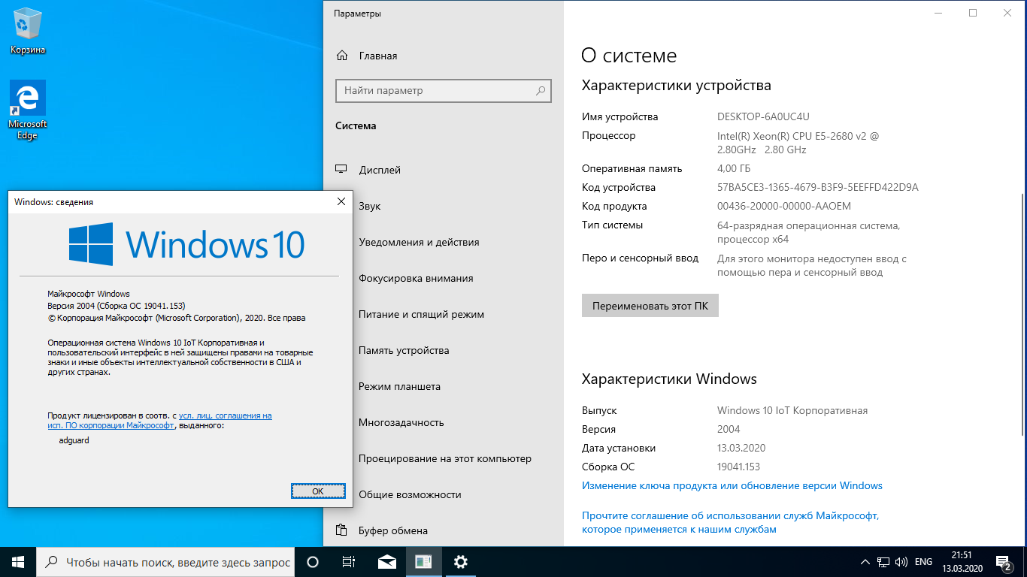Show hidden tray icons chevron
Image resolution: width=1027 pixels, height=577 pixels.
[x=865, y=562]
